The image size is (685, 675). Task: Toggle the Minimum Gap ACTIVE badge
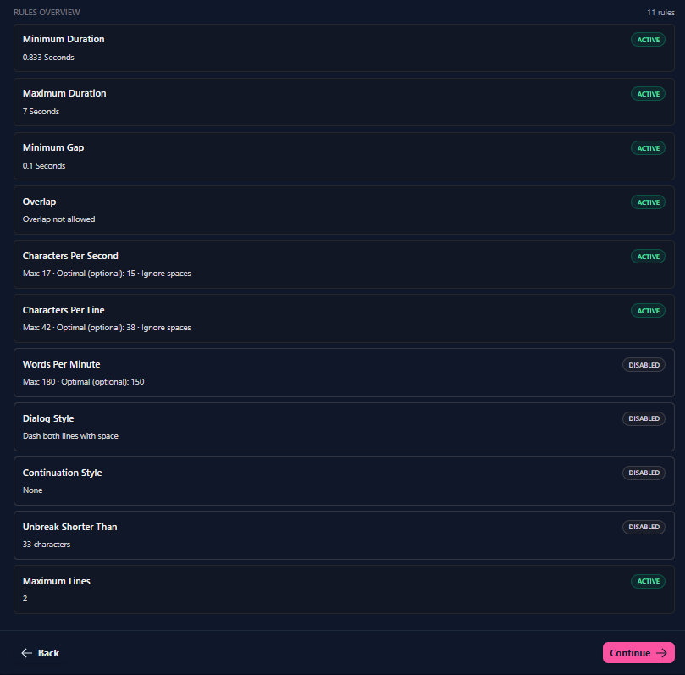648,148
